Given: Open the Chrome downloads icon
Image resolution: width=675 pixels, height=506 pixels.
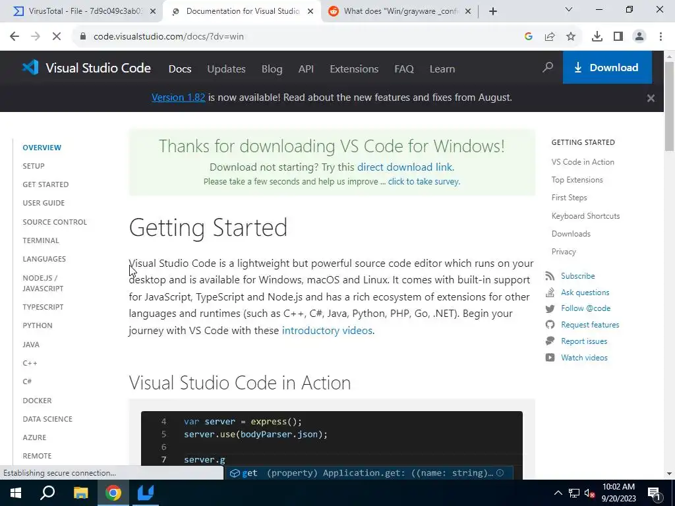Looking at the screenshot, I should point(597,37).
